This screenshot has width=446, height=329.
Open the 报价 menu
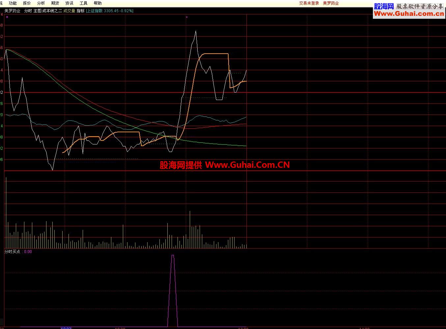tap(27, 3)
